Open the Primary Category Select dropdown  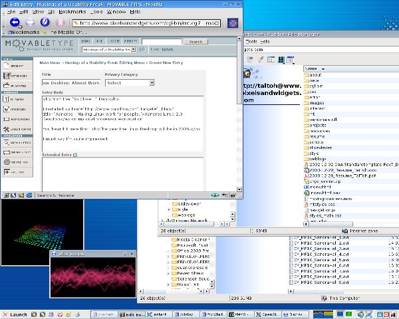pyautogui.click(x=130, y=83)
